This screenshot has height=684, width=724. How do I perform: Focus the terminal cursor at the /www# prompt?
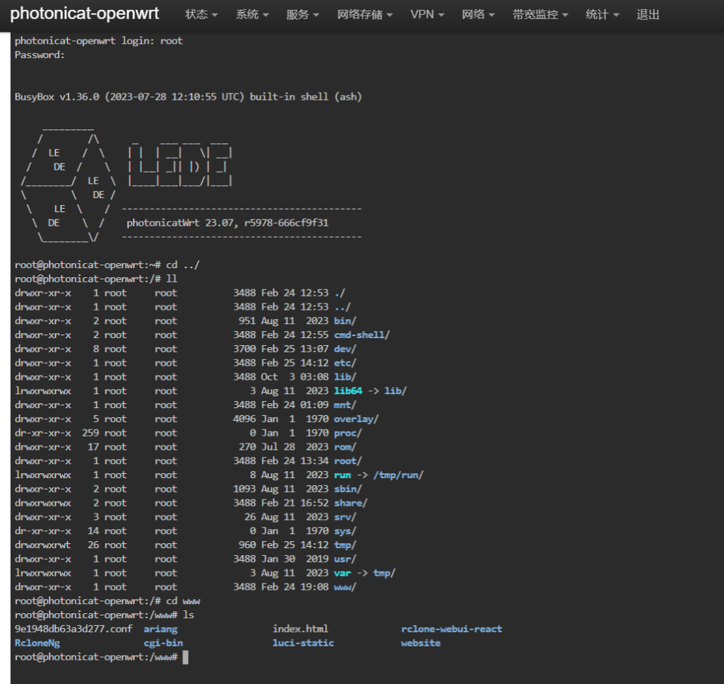coord(185,657)
